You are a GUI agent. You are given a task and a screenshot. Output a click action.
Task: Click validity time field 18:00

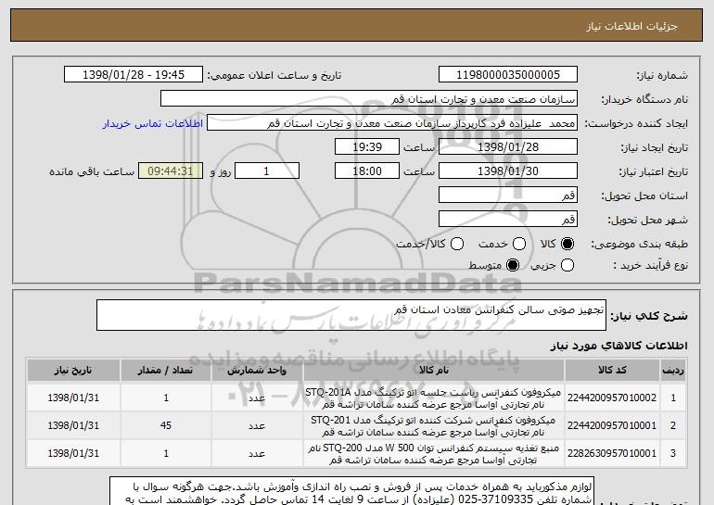click(x=367, y=171)
